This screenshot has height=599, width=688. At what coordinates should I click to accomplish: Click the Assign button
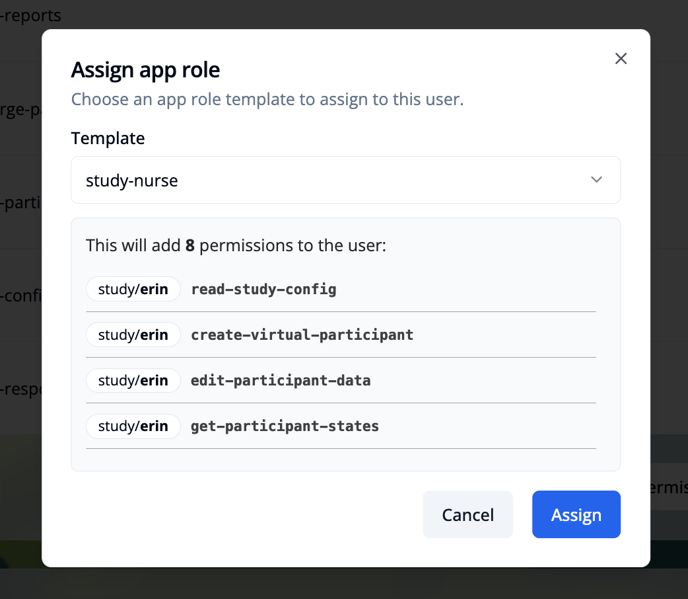576,514
